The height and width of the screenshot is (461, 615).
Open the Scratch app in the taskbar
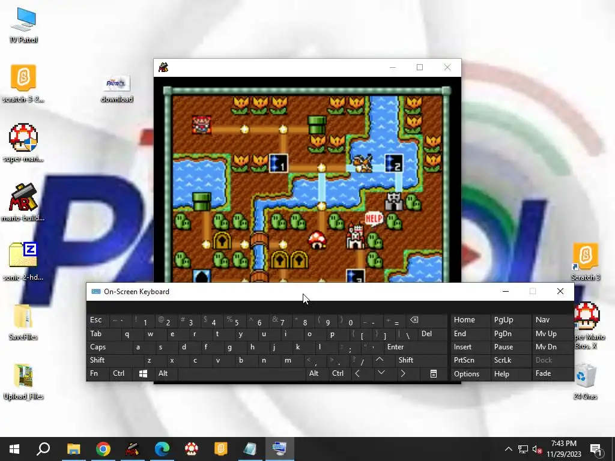pyautogui.click(x=220, y=449)
